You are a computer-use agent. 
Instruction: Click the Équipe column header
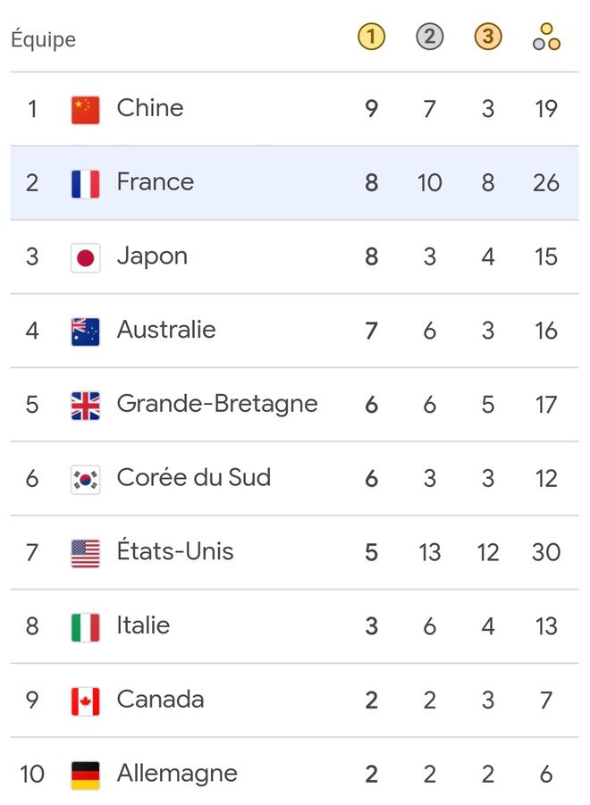[x=43, y=39]
